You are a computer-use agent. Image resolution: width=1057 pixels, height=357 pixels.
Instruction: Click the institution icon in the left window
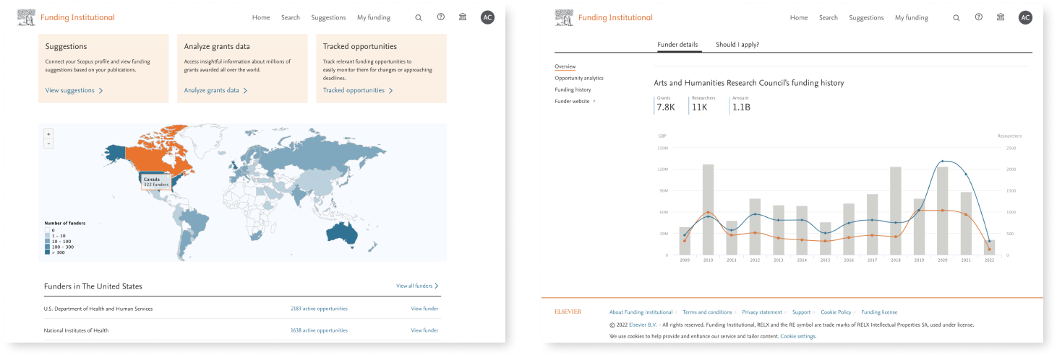(463, 17)
